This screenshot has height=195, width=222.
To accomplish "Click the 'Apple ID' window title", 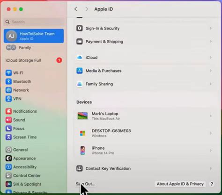I will [x=104, y=9].
